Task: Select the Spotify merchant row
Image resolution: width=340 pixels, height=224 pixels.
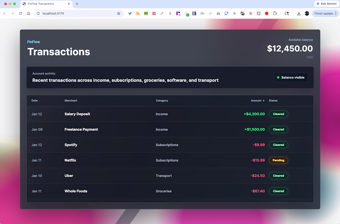Action: tap(170, 145)
